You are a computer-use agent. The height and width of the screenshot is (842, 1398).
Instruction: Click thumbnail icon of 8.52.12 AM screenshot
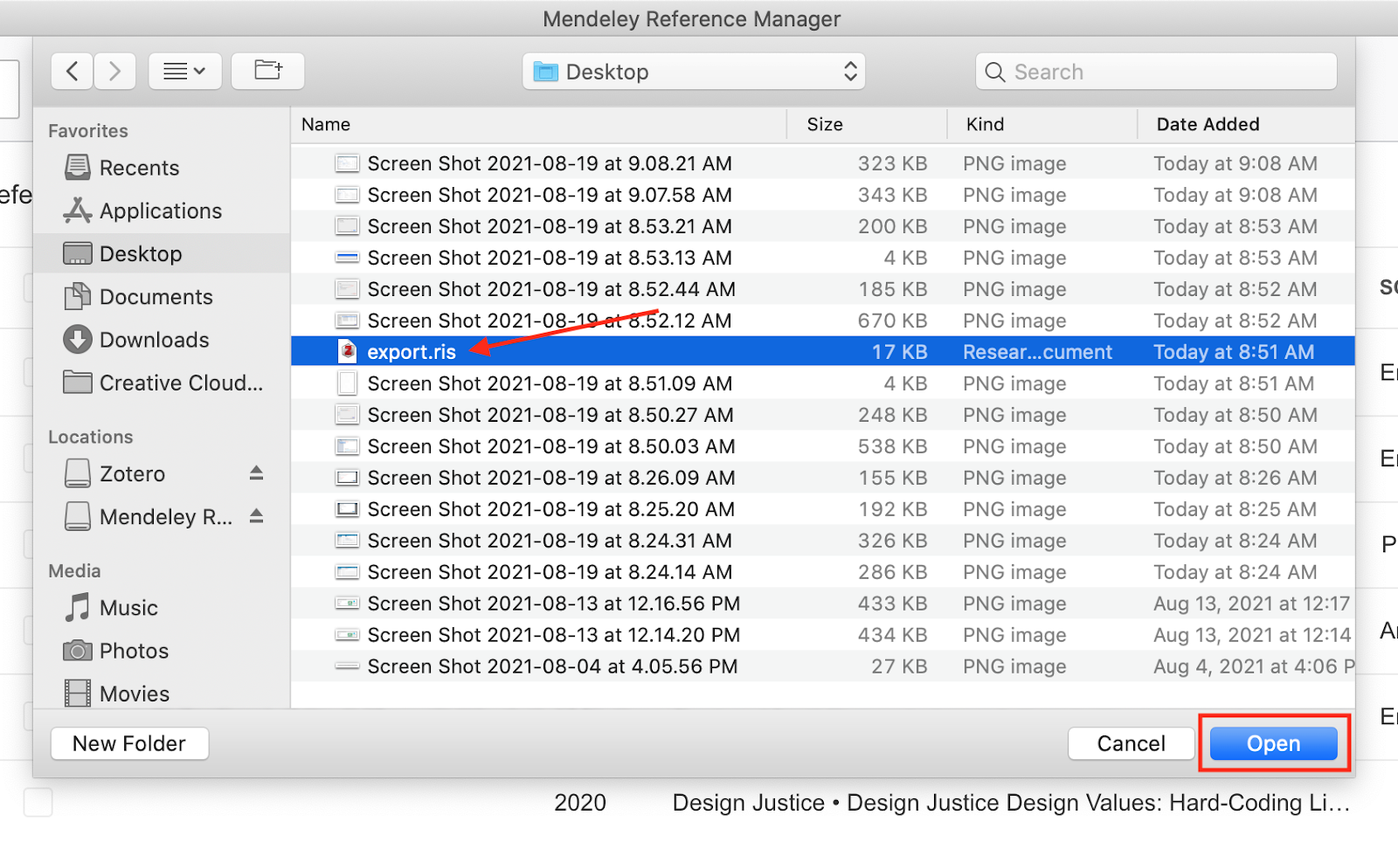[x=348, y=321]
